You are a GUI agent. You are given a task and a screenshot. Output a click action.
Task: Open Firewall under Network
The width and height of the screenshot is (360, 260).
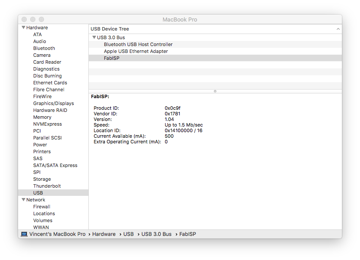(x=41, y=207)
